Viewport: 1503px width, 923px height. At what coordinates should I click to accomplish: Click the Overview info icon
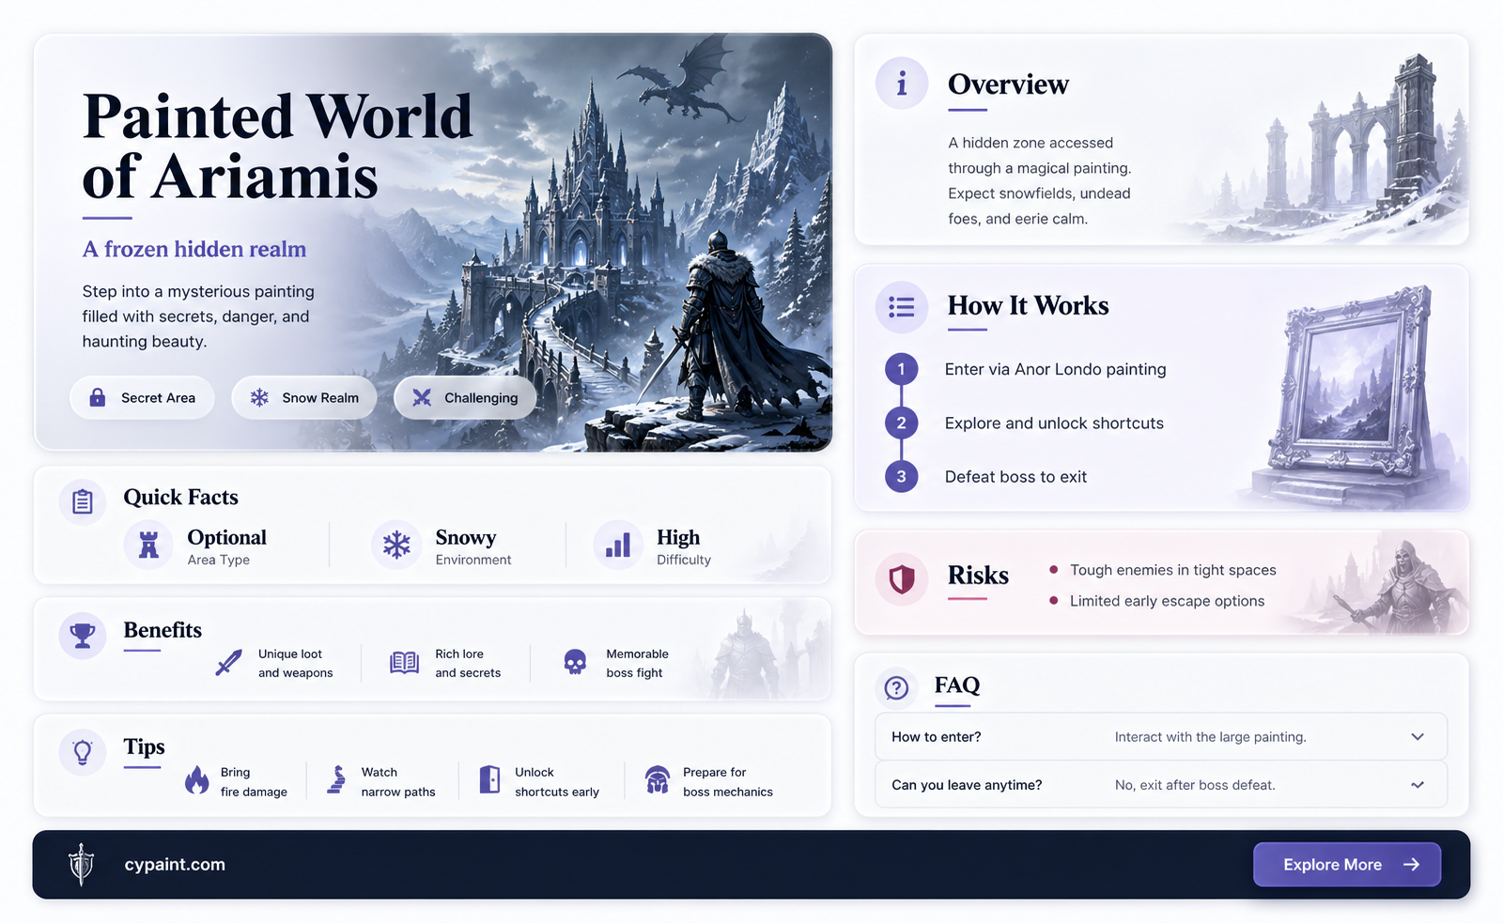[x=902, y=84]
